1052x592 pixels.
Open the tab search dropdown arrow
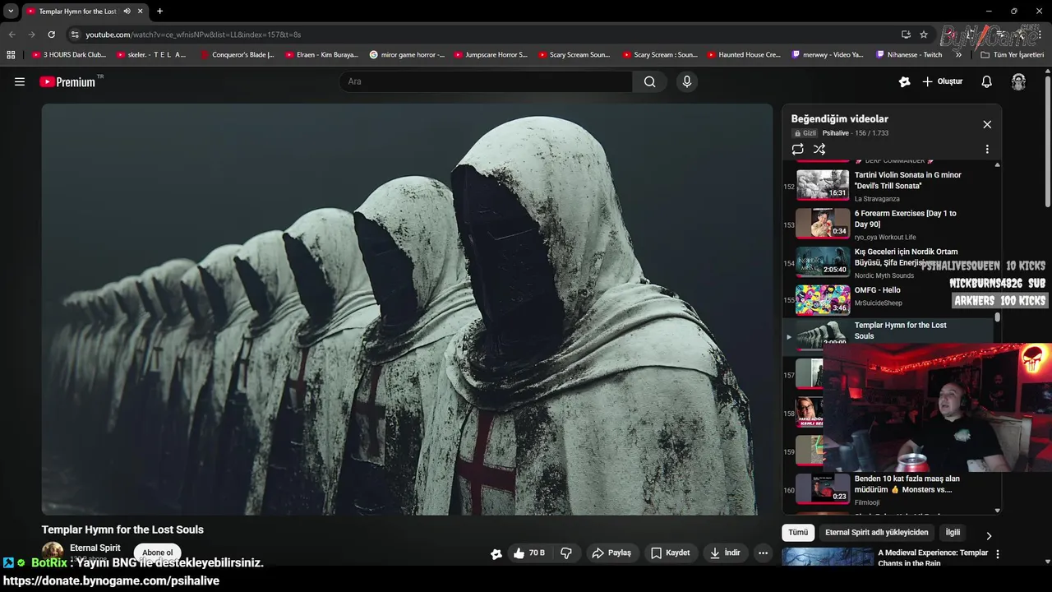(11, 12)
